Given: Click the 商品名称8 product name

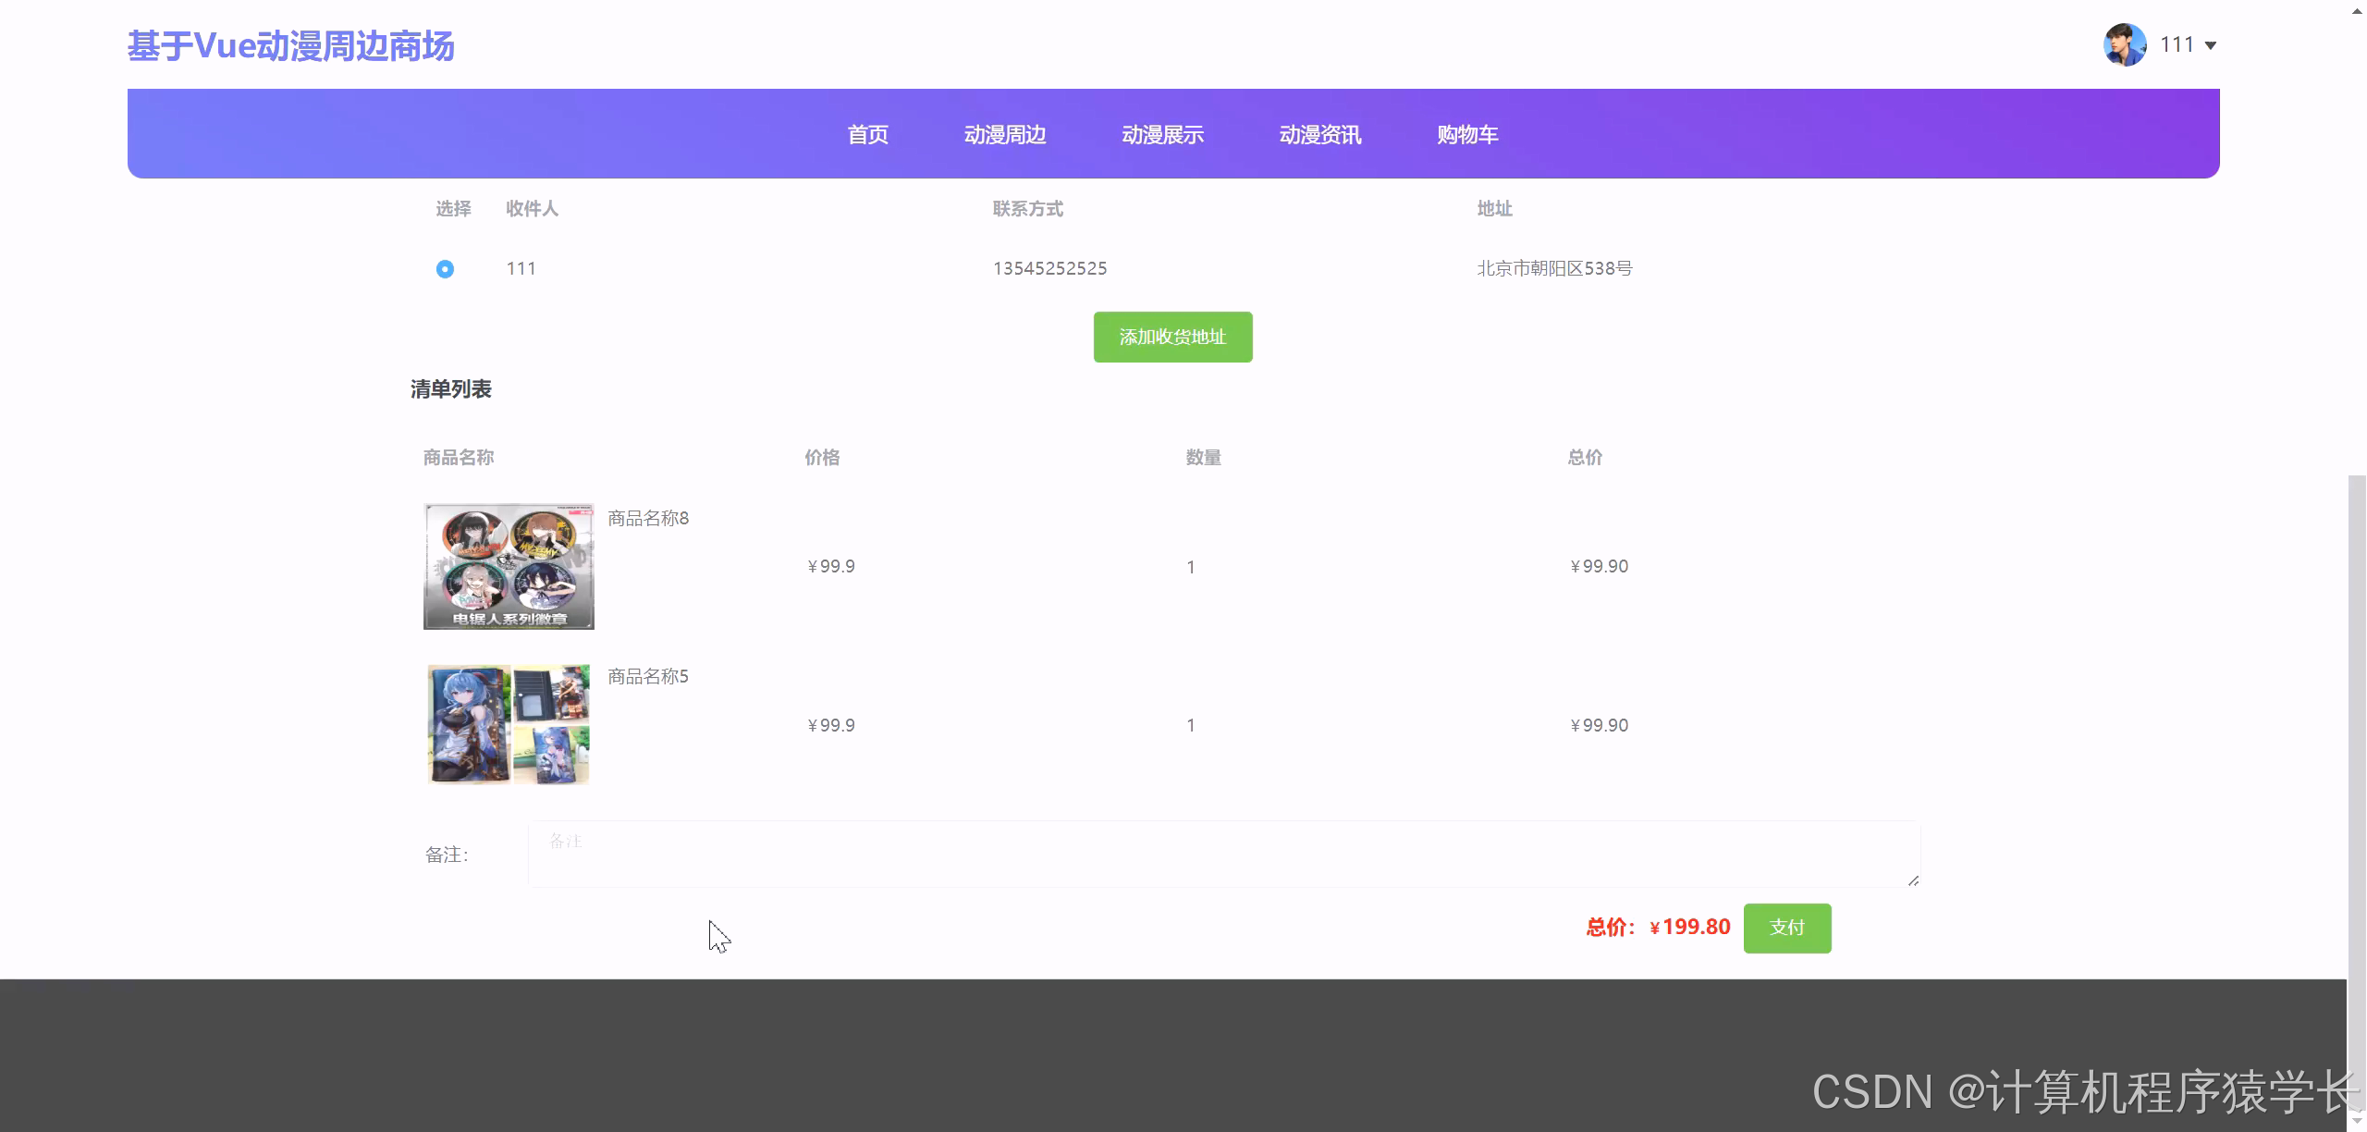Looking at the screenshot, I should pyautogui.click(x=648, y=518).
